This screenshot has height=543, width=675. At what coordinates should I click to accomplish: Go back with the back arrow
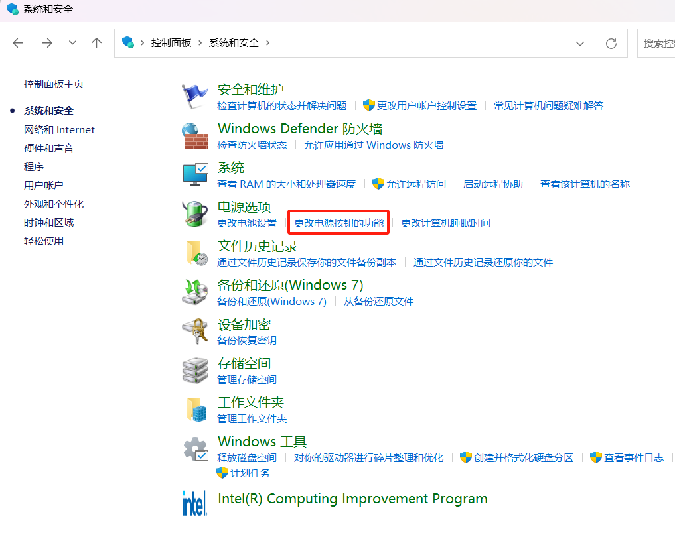[18, 43]
